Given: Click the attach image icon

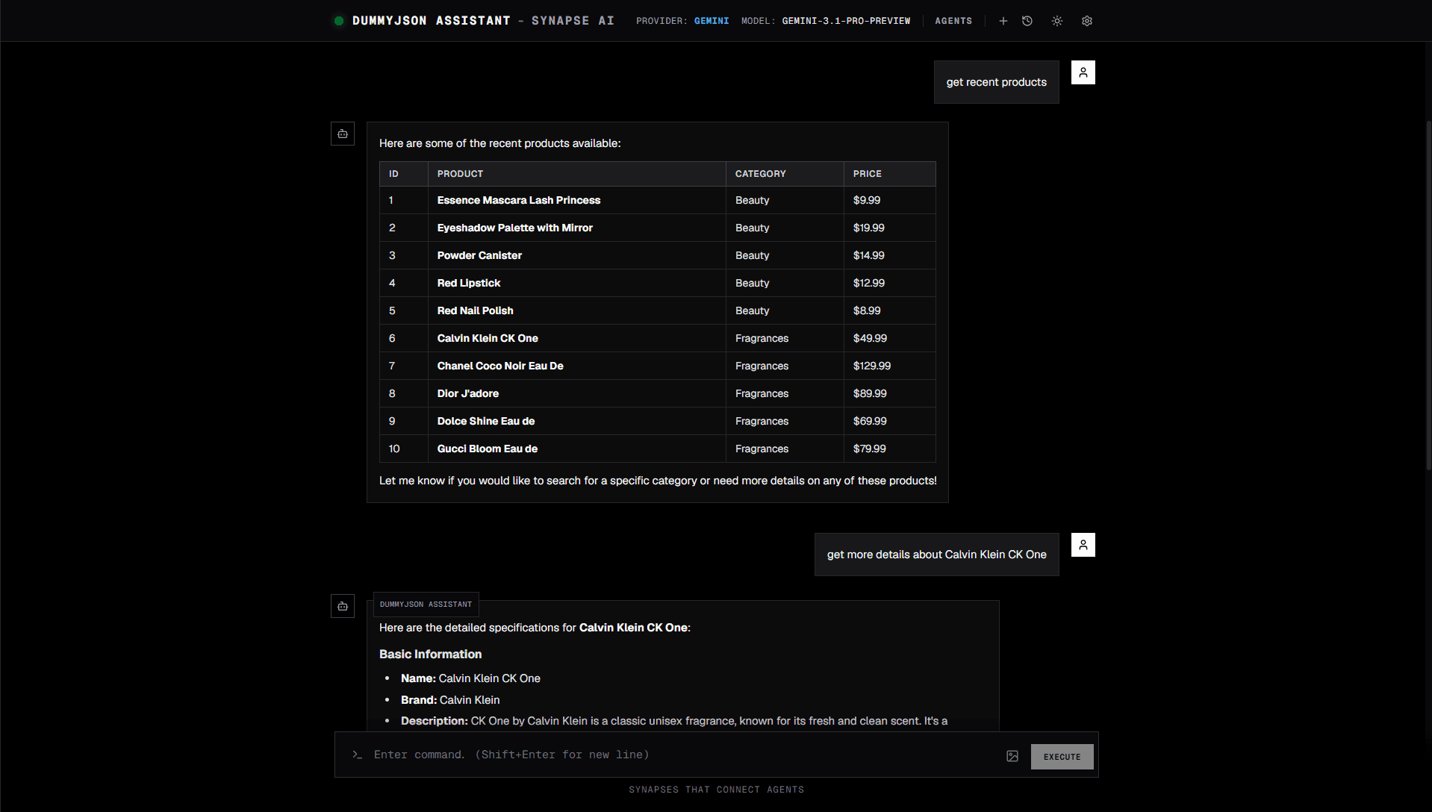Looking at the screenshot, I should (1012, 756).
